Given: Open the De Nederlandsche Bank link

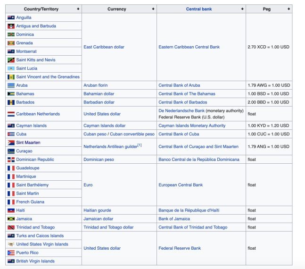Looking at the screenshot, I should click(x=181, y=110).
